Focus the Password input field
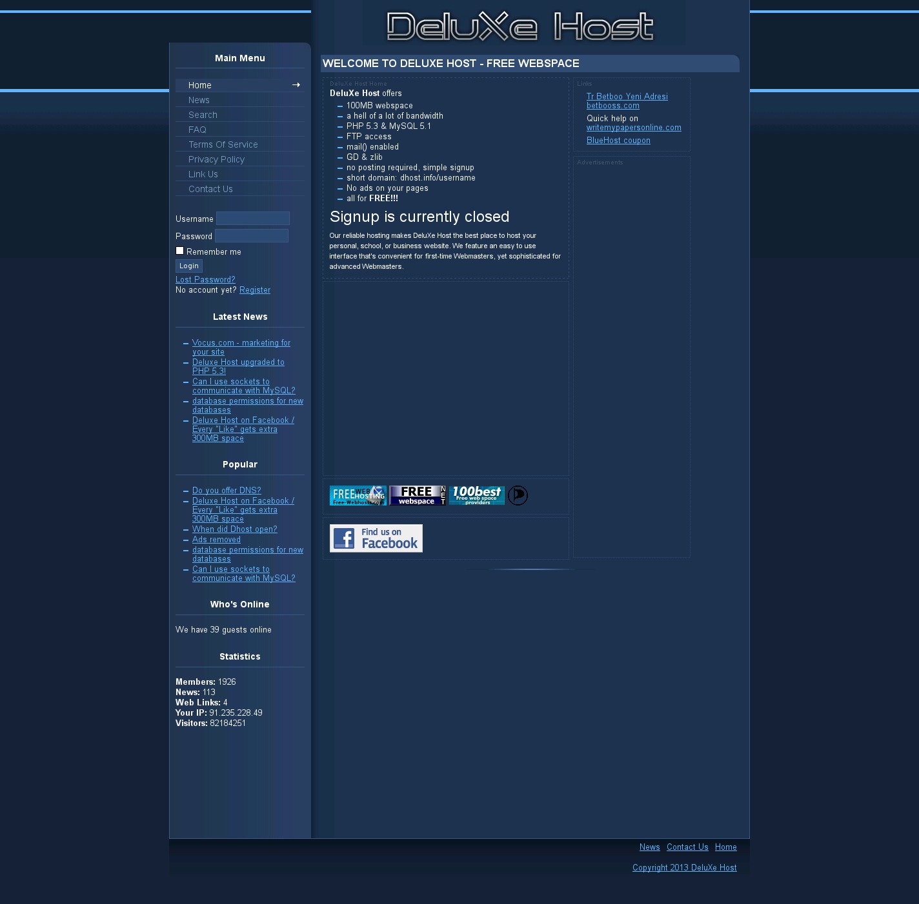This screenshot has height=904, width=919. [x=251, y=236]
